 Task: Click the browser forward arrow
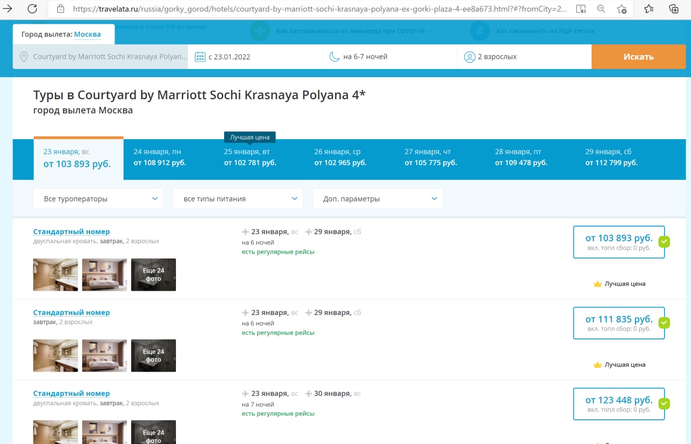coord(8,9)
